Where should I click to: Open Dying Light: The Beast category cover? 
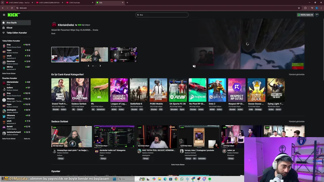pos(276,90)
